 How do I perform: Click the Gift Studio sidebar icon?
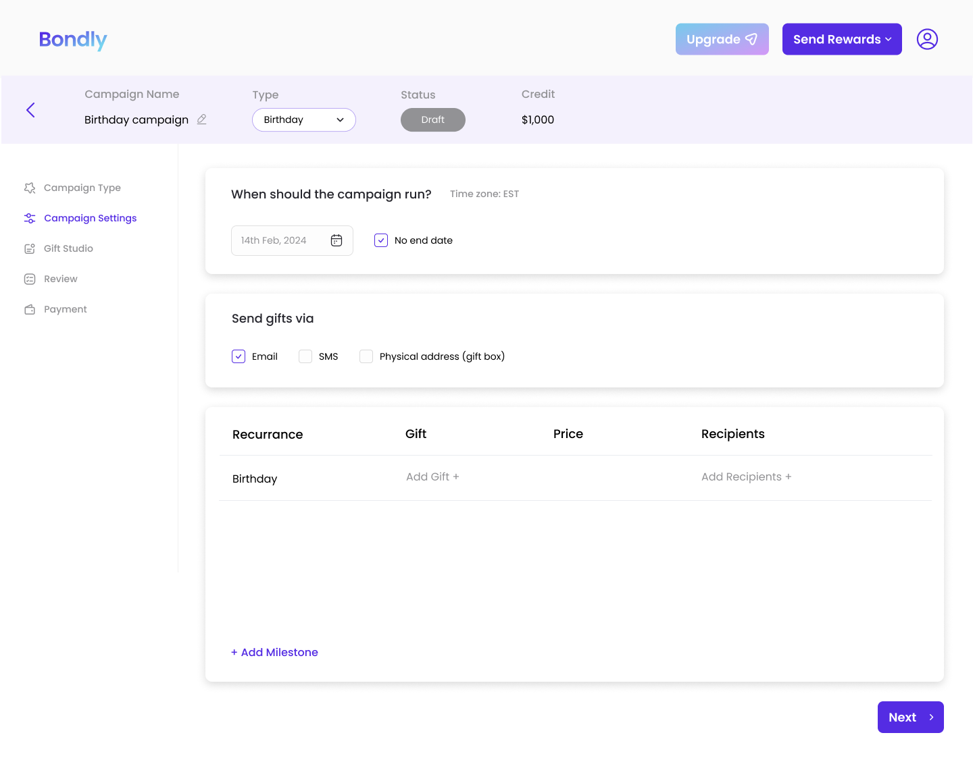click(30, 248)
